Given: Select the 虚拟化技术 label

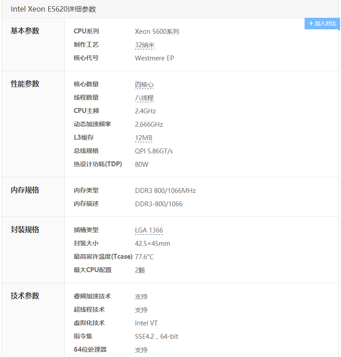Looking at the screenshot, I should point(89,323).
